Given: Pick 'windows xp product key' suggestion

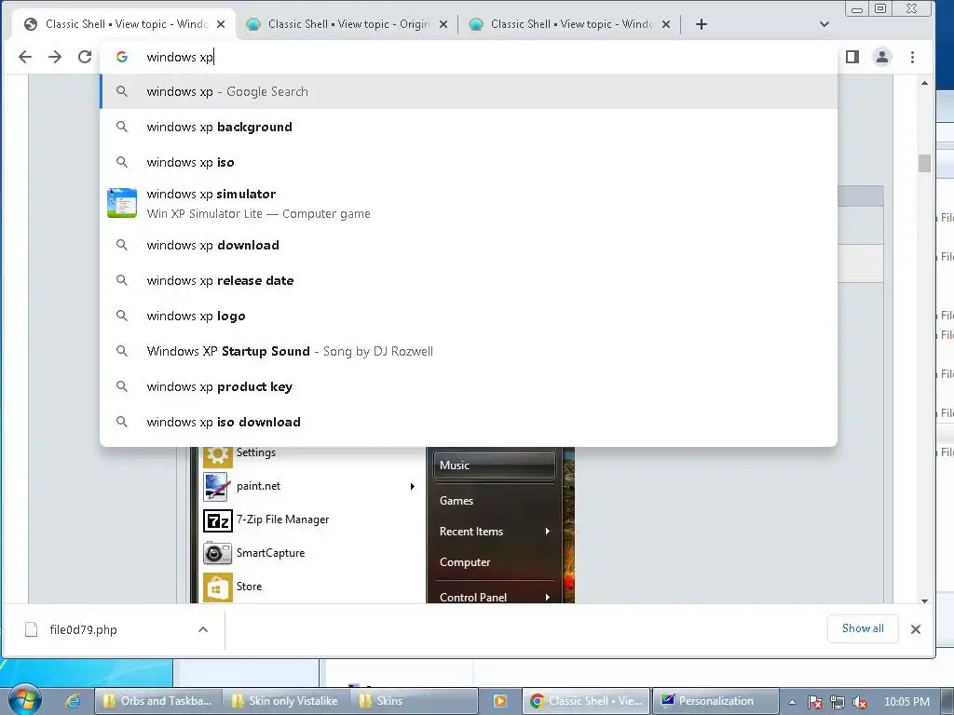Looking at the screenshot, I should click(x=469, y=386).
